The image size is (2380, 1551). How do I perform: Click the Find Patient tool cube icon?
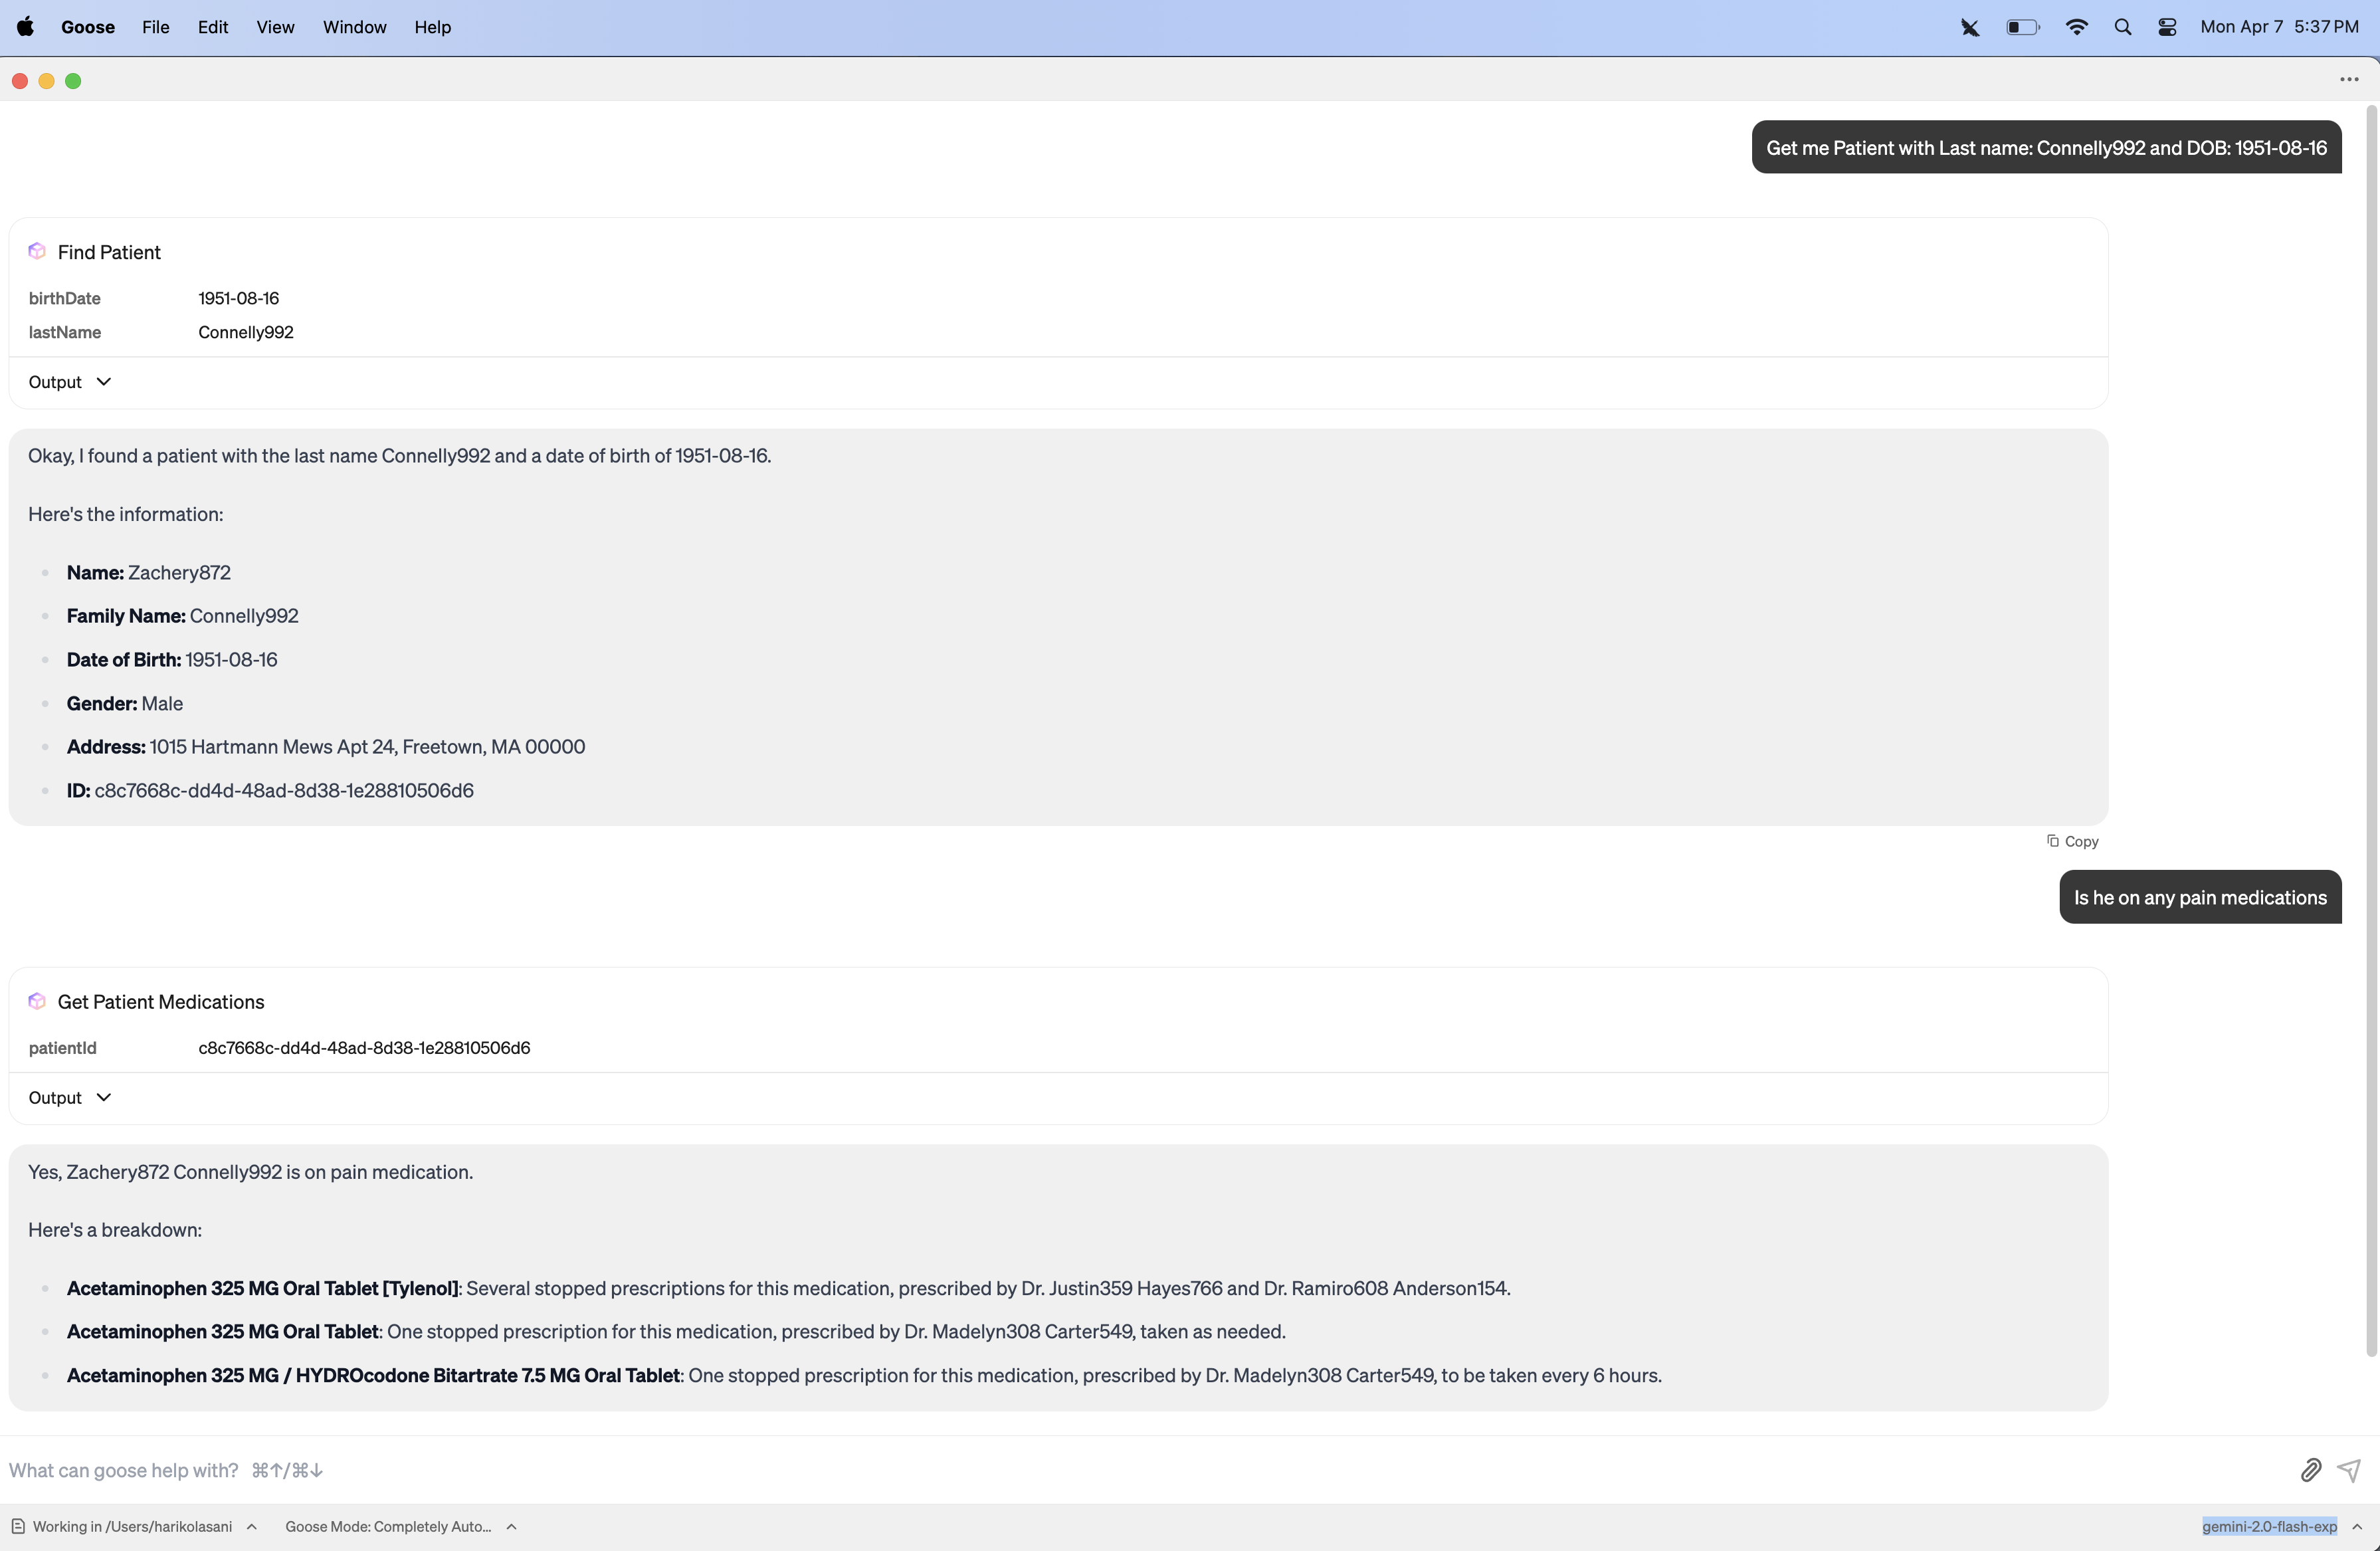(37, 251)
